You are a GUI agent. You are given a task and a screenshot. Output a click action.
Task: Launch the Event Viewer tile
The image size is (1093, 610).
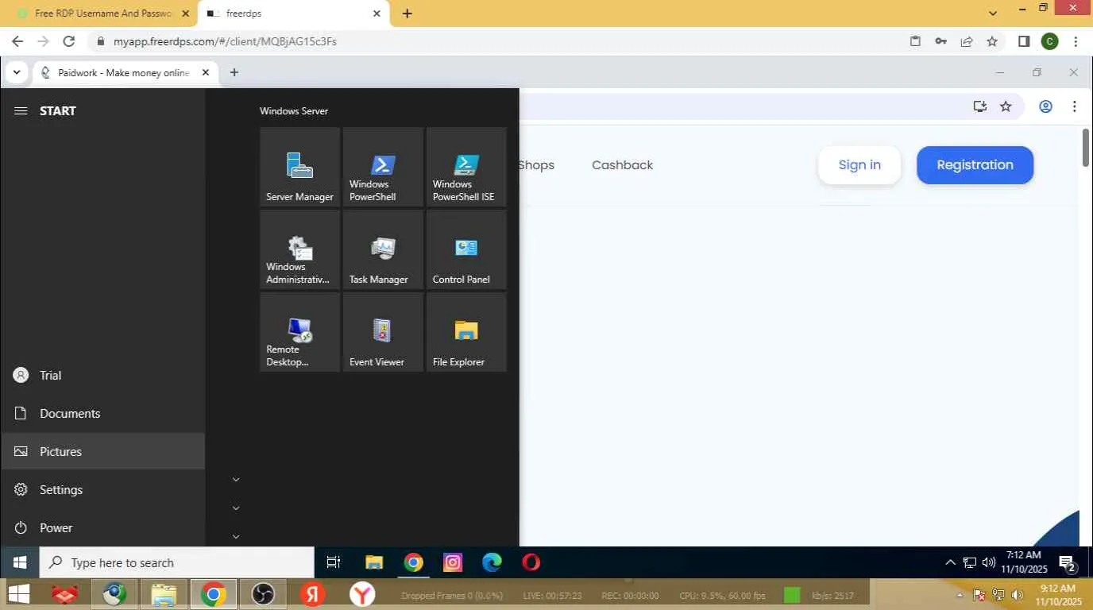tap(383, 332)
